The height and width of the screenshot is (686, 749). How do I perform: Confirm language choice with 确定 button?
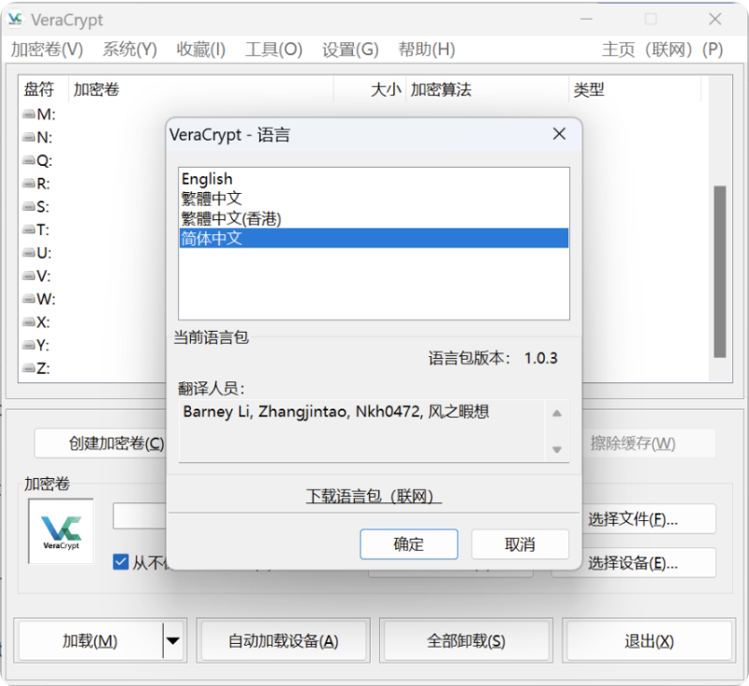tap(408, 544)
